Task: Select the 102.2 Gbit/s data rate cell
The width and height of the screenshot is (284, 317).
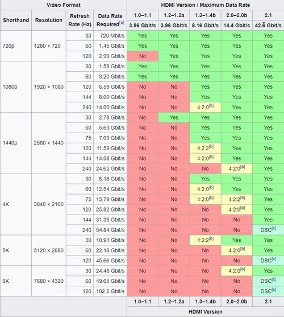Action: pos(110,291)
